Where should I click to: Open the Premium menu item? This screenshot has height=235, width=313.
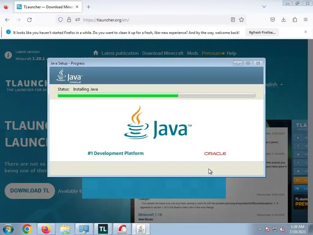(213, 53)
